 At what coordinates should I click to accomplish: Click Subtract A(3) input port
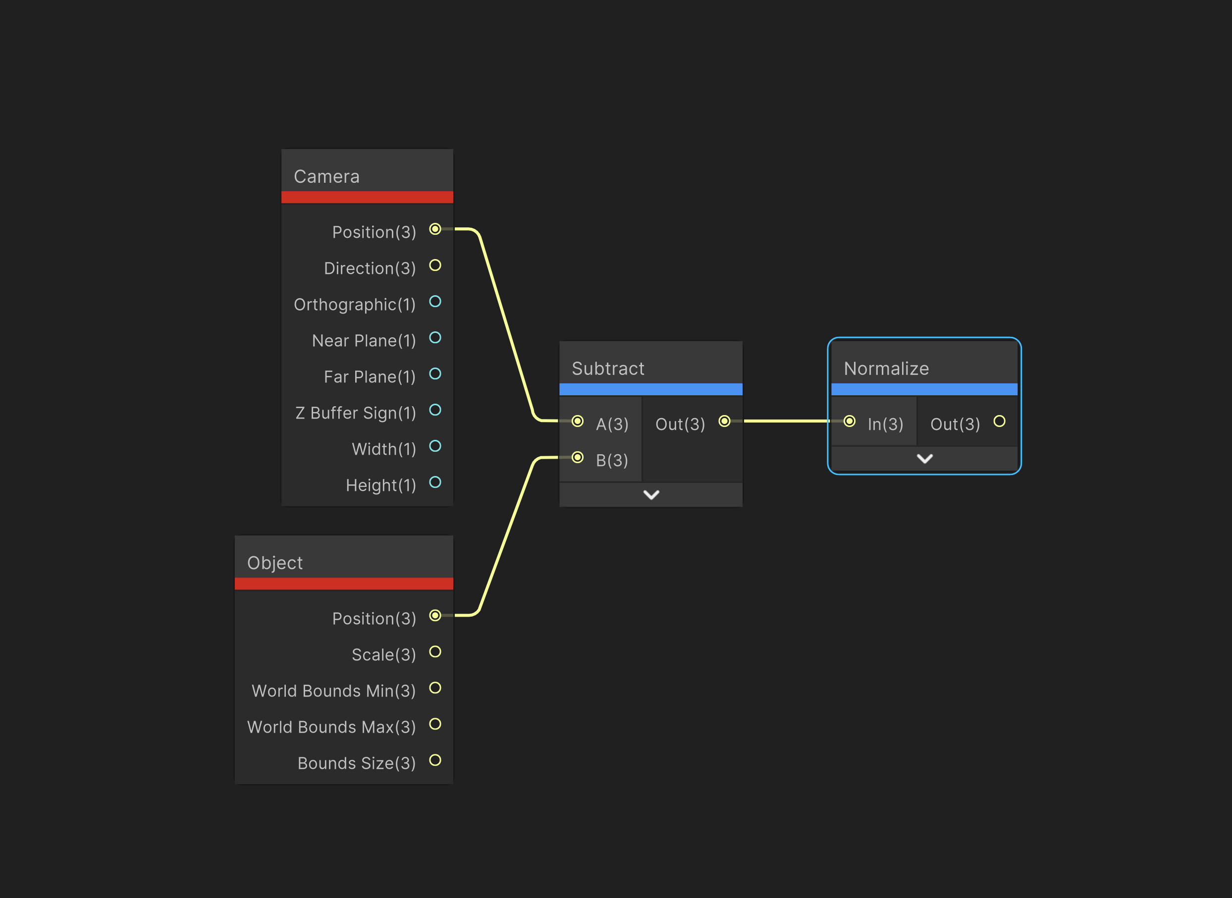[x=578, y=422]
